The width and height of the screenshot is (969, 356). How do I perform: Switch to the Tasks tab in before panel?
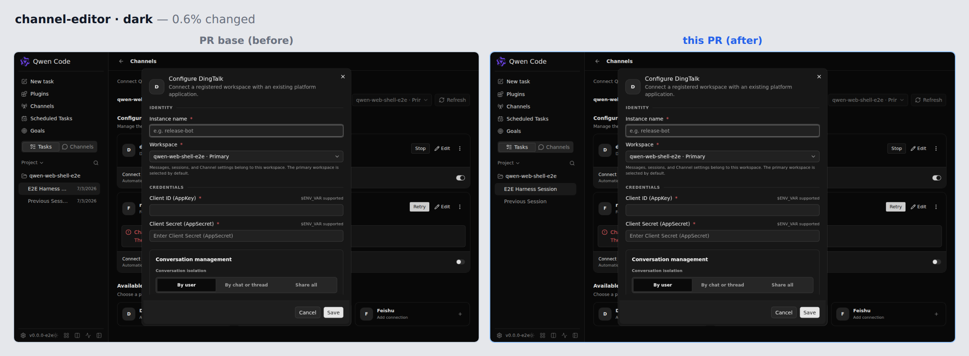41,147
